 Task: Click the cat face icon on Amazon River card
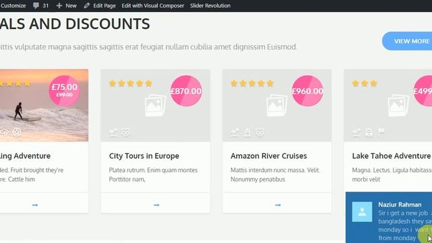[259, 132]
